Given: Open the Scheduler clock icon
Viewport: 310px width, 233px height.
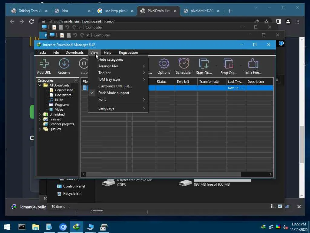Looking at the screenshot, I should click(184, 66).
